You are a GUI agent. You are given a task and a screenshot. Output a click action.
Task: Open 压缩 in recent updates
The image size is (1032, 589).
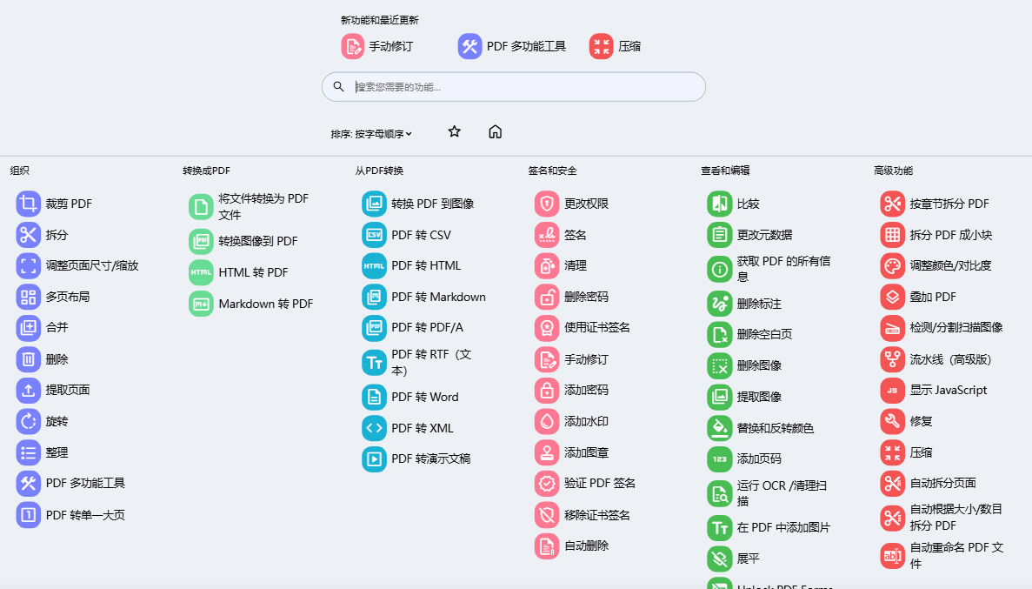615,46
